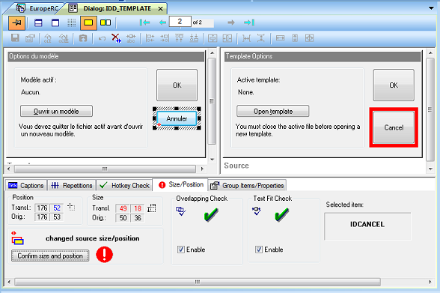Go to the first item arrow
440x293 pixels.
(x=144, y=22)
